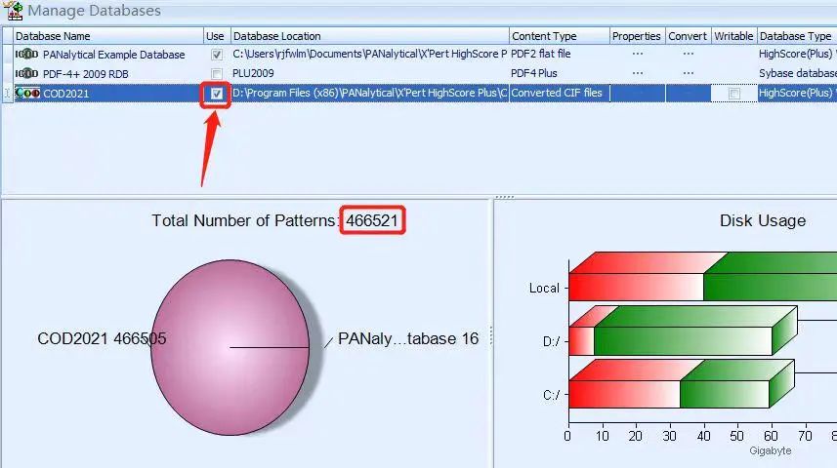Click the vertical splitter grip between charts
837x468 pixels.
pyautogui.click(x=491, y=335)
